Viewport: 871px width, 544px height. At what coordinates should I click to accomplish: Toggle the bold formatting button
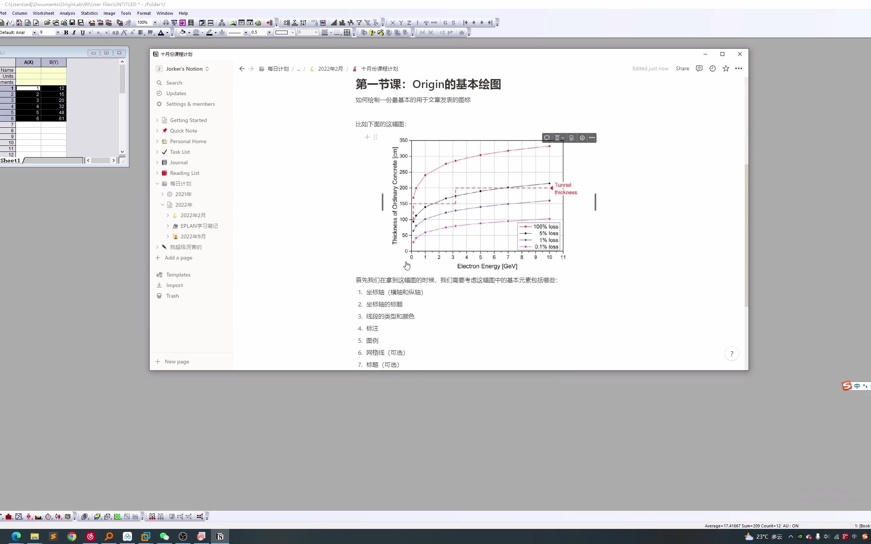pyautogui.click(x=66, y=32)
